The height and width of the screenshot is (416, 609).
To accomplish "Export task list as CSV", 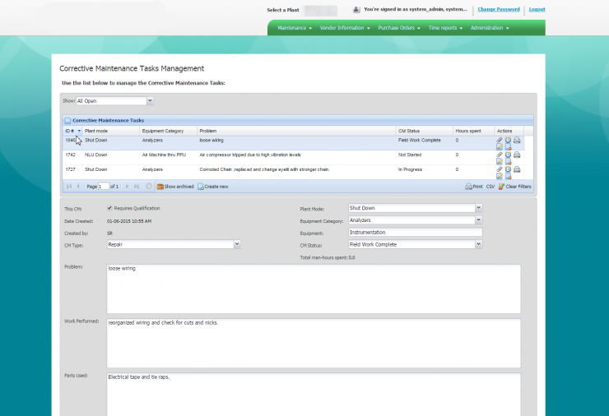I will [x=490, y=187].
